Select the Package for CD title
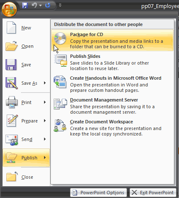Screen dimensions: 179x198 [87, 34]
